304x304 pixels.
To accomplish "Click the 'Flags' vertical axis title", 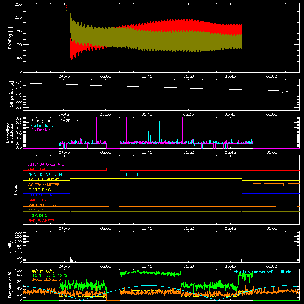I will 16,190.
